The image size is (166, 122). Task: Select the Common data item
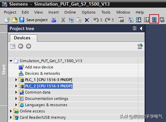click(x=38, y=92)
